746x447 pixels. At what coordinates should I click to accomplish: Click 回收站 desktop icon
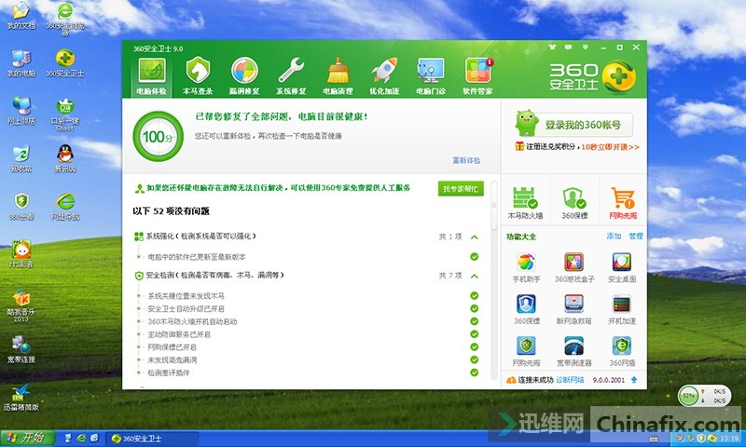(x=21, y=158)
